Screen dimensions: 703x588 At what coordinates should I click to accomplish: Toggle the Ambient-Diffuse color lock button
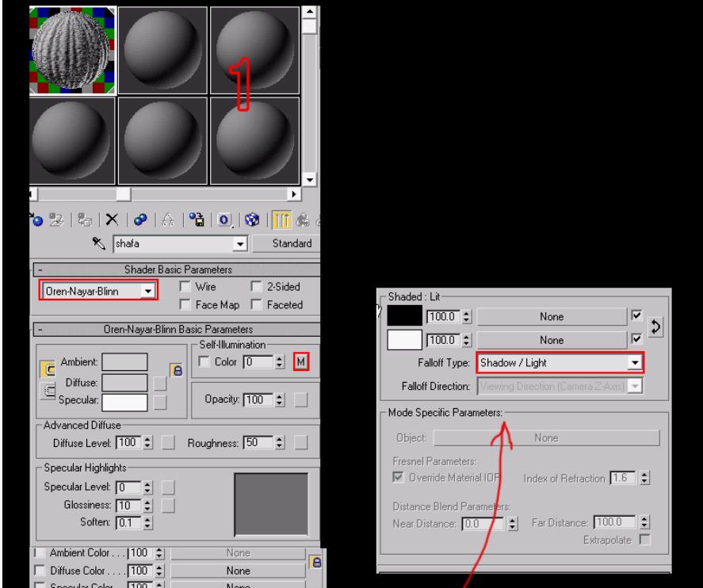(x=48, y=369)
